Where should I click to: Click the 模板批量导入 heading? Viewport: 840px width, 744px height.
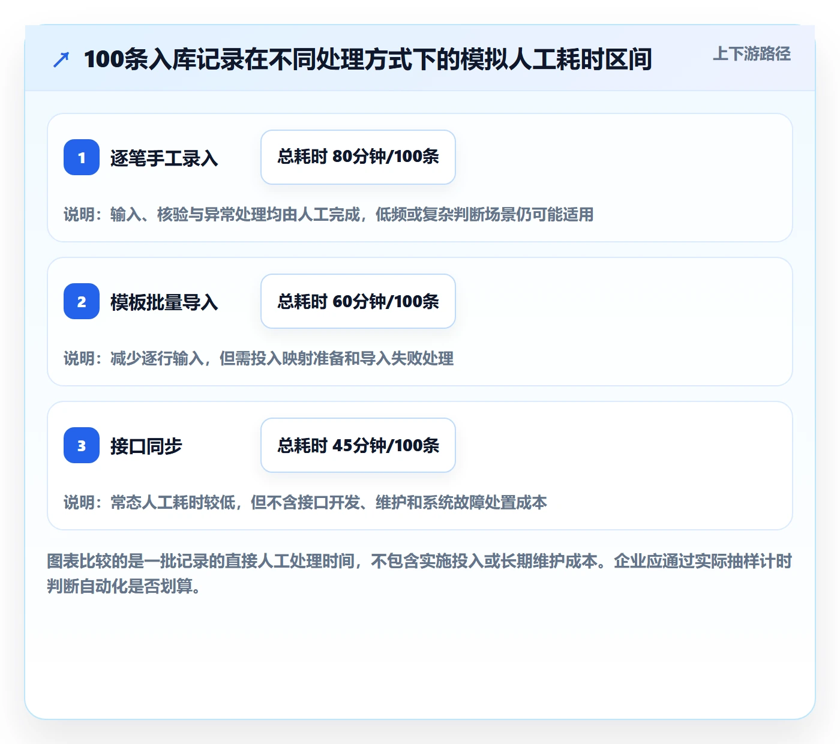point(164,302)
